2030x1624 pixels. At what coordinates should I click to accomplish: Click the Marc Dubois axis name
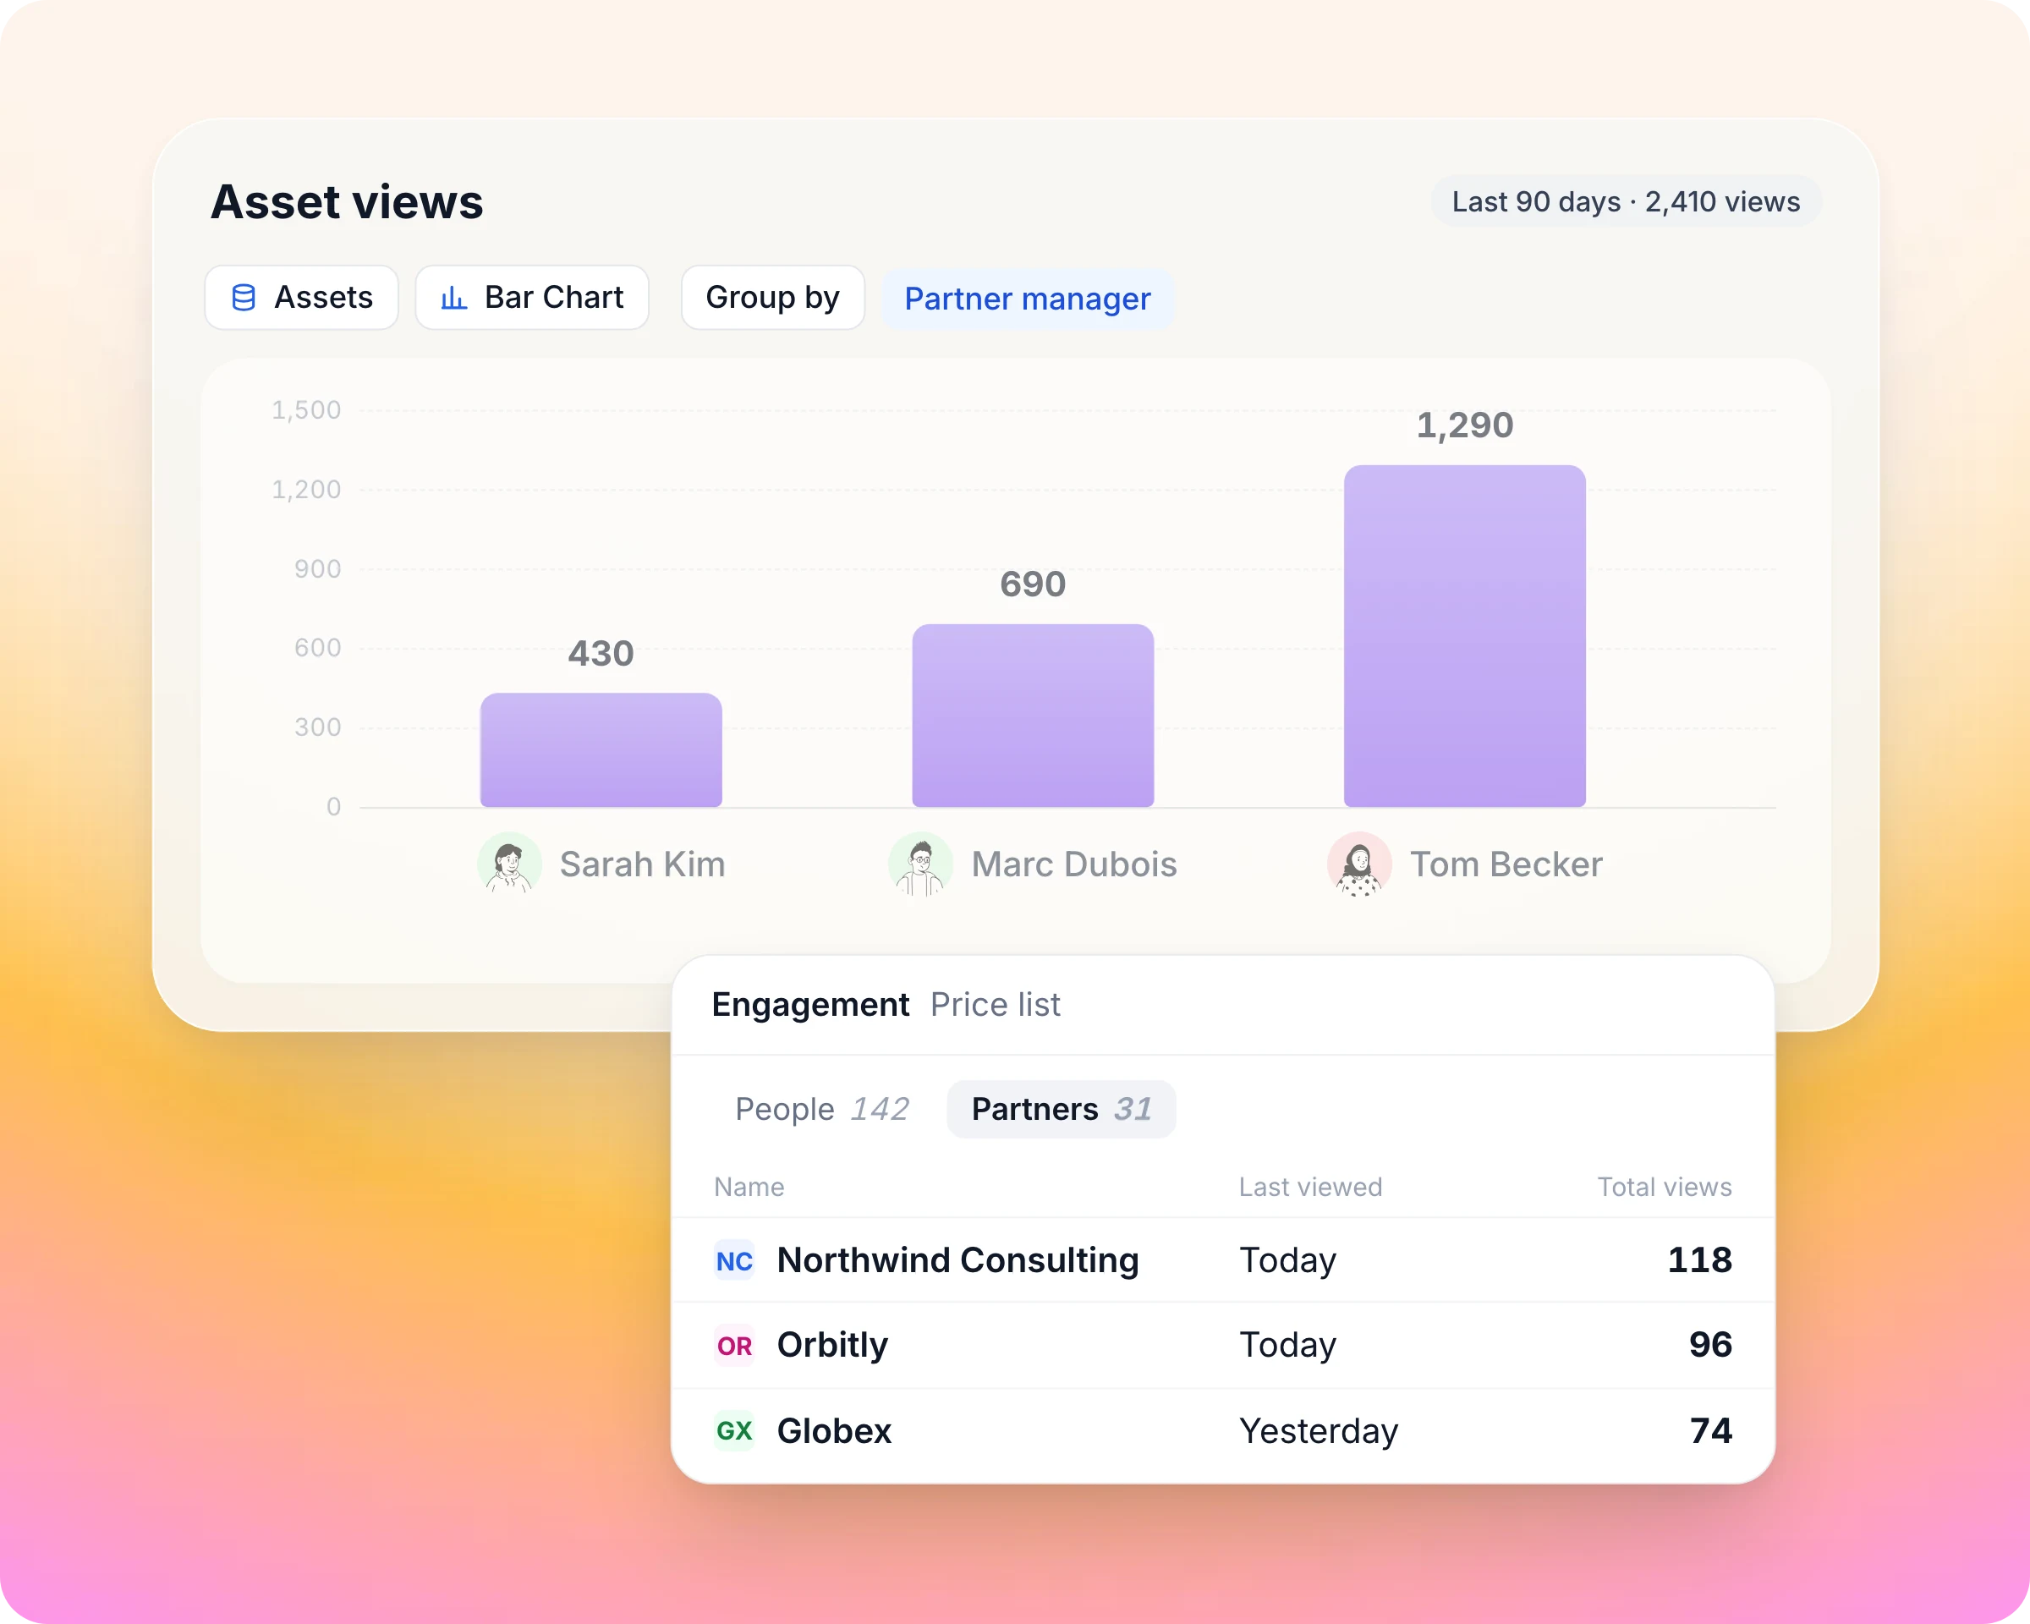point(1074,864)
